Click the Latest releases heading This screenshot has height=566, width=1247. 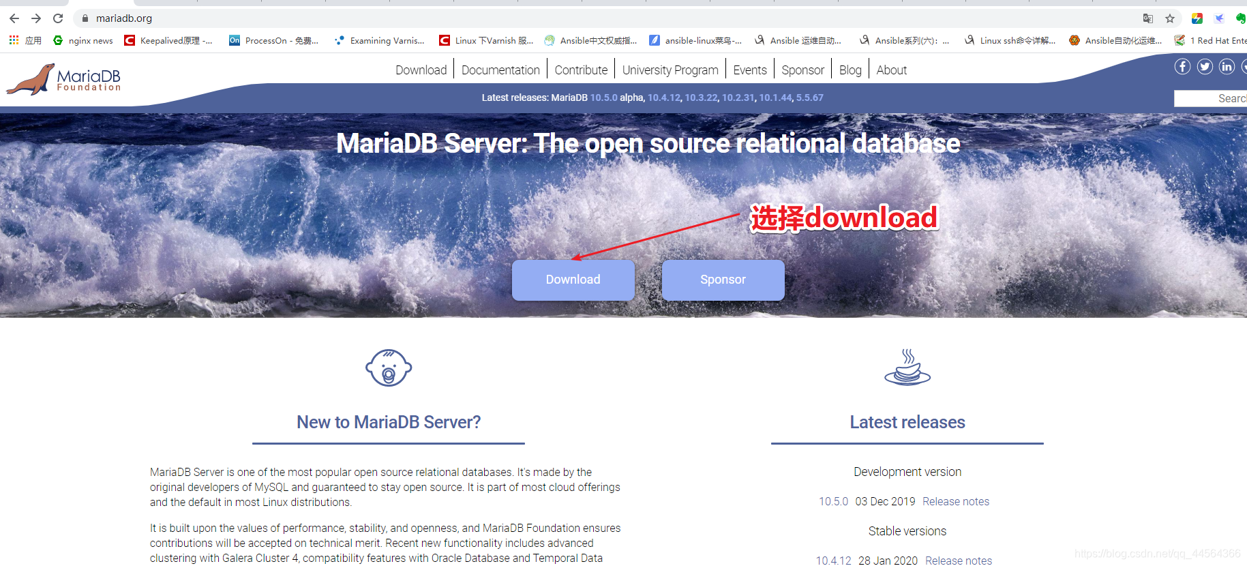907,422
